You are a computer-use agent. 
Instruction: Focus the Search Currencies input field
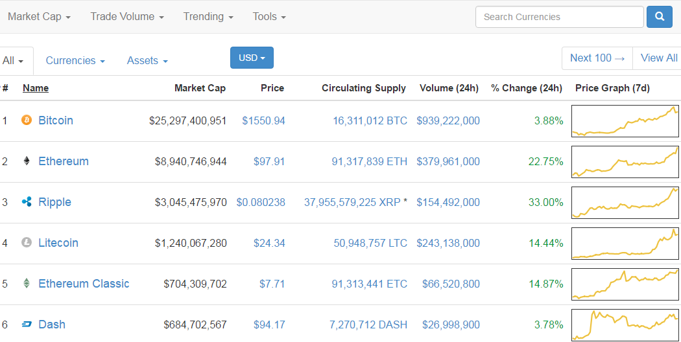pyautogui.click(x=559, y=17)
